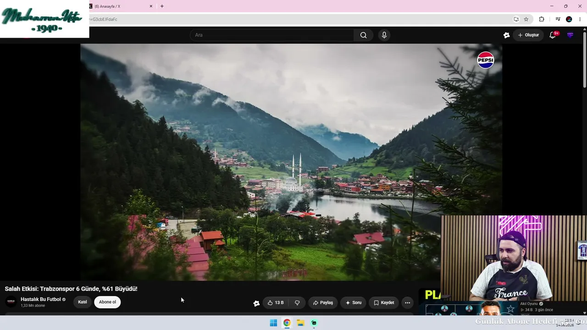
Task: Bookmark this page with the star icon
Action: click(x=526, y=19)
